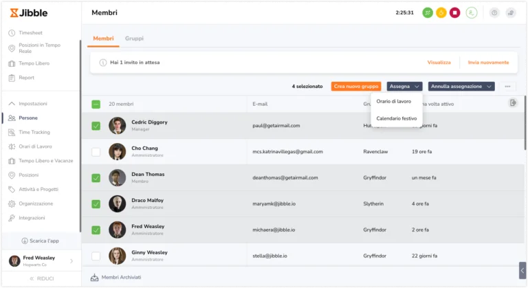Image resolution: width=528 pixels, height=288 pixels.
Task: Click green clock-in button
Action: [x=428, y=13]
